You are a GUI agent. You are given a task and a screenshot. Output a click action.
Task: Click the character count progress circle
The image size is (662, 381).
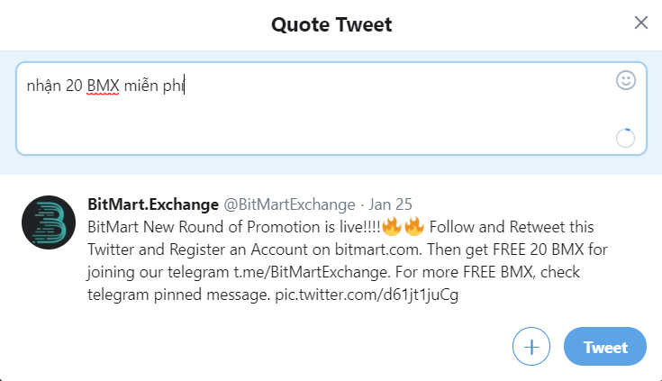click(625, 138)
